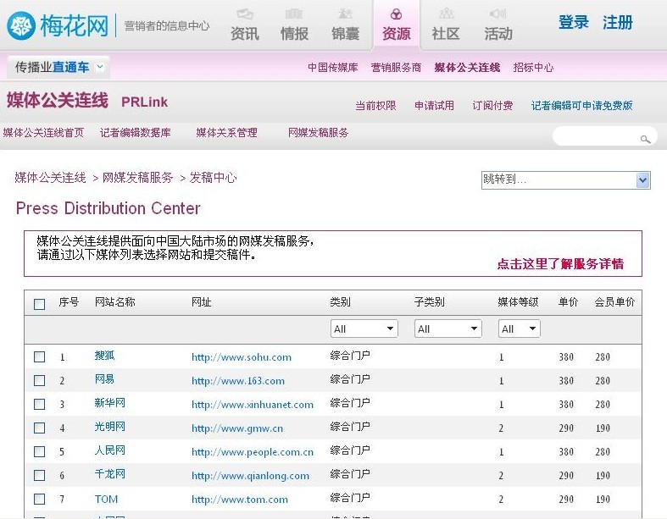Click breadcrumb 媒体公关连线
This screenshot has height=519, width=667.
point(50,178)
